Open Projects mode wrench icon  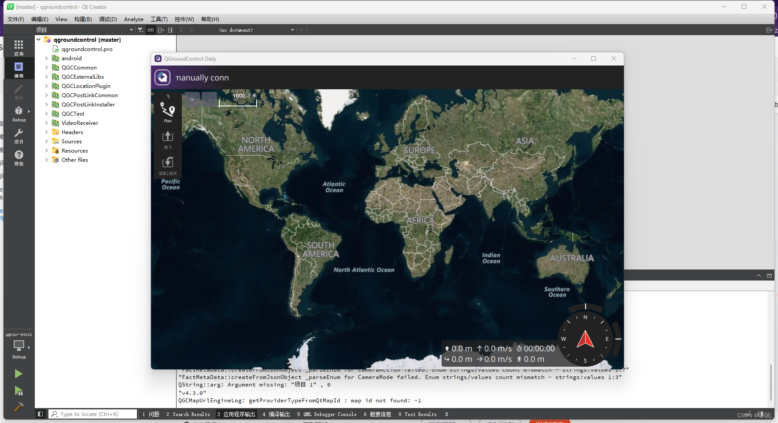click(x=18, y=135)
